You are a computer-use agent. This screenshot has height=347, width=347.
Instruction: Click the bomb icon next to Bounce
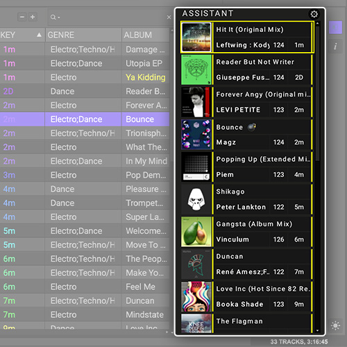pos(251,127)
